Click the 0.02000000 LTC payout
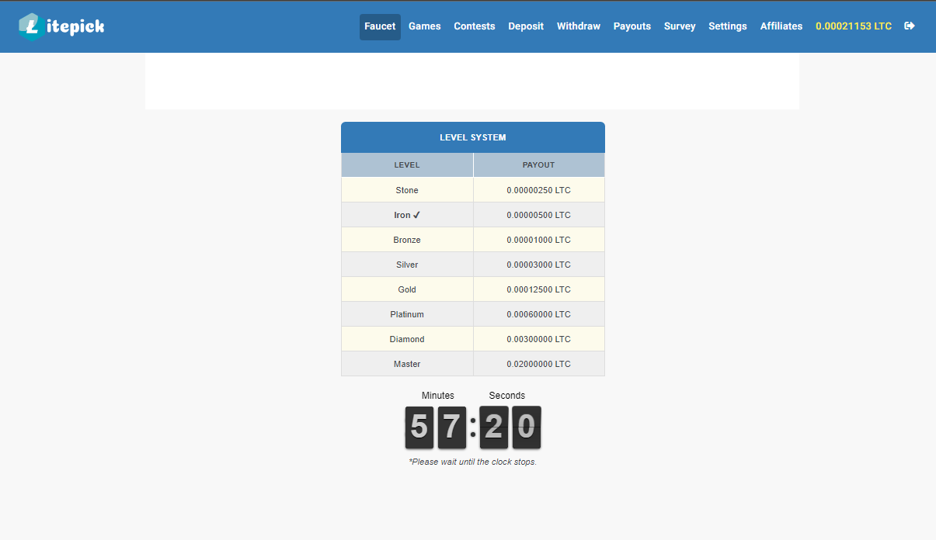The image size is (936, 540). click(x=539, y=364)
